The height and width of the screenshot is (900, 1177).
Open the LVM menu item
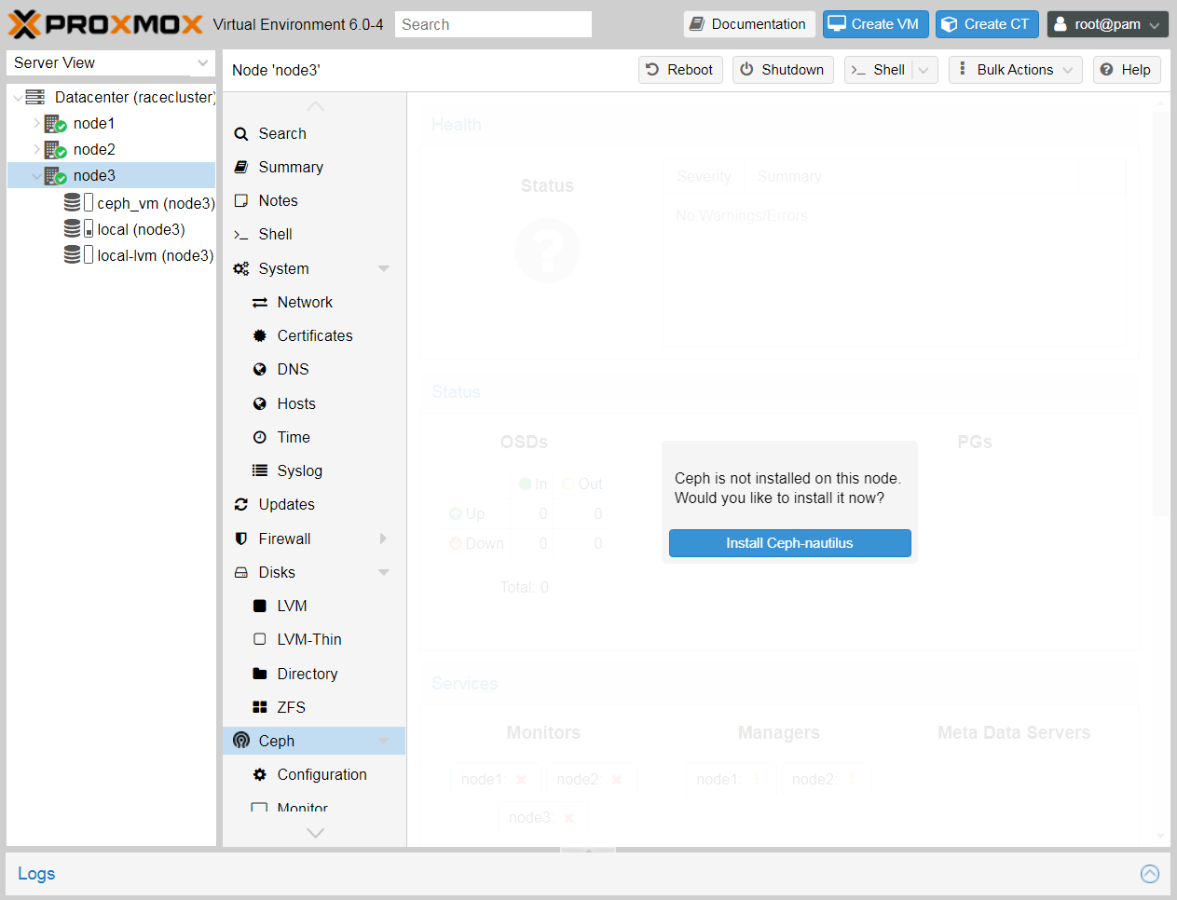pyautogui.click(x=314, y=606)
